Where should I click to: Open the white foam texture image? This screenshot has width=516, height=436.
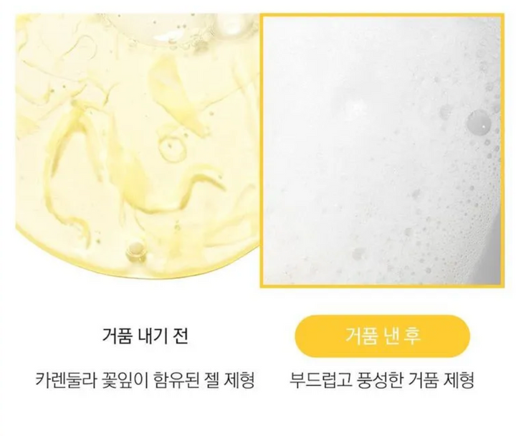[x=382, y=151]
